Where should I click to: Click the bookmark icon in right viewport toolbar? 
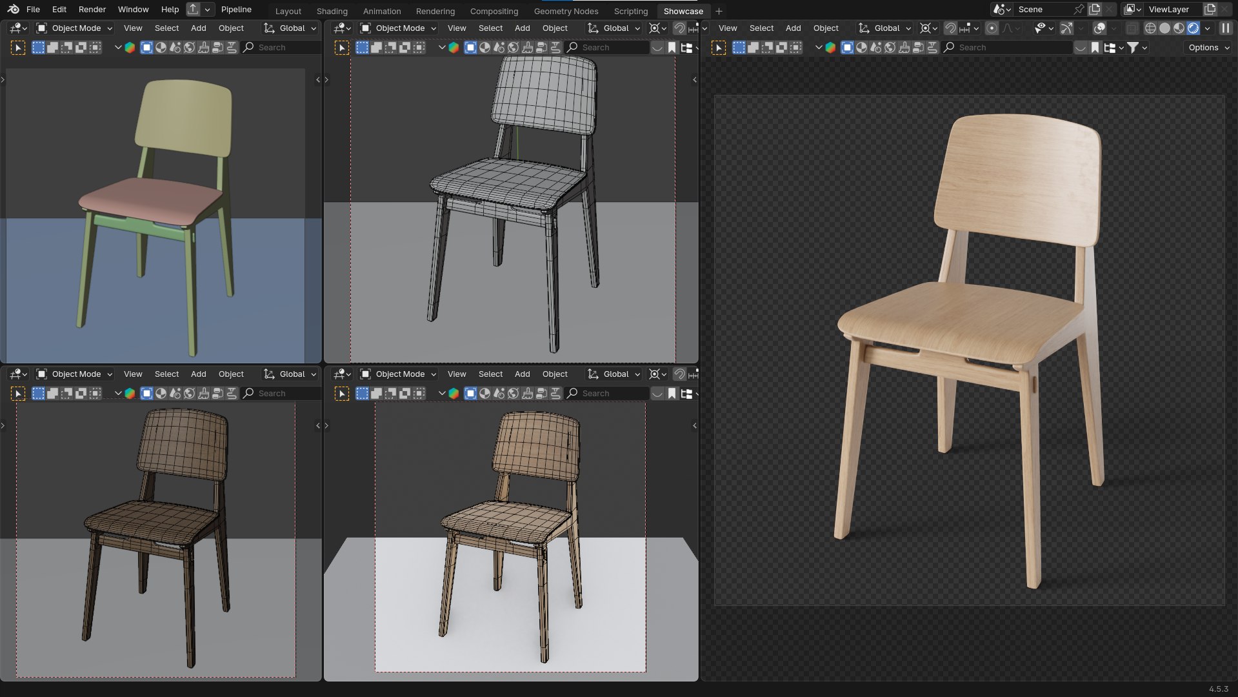(1095, 48)
